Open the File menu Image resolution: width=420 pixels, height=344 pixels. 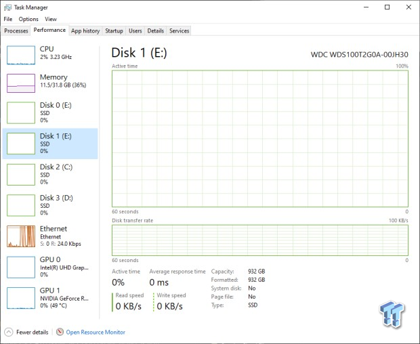pyautogui.click(x=7, y=19)
